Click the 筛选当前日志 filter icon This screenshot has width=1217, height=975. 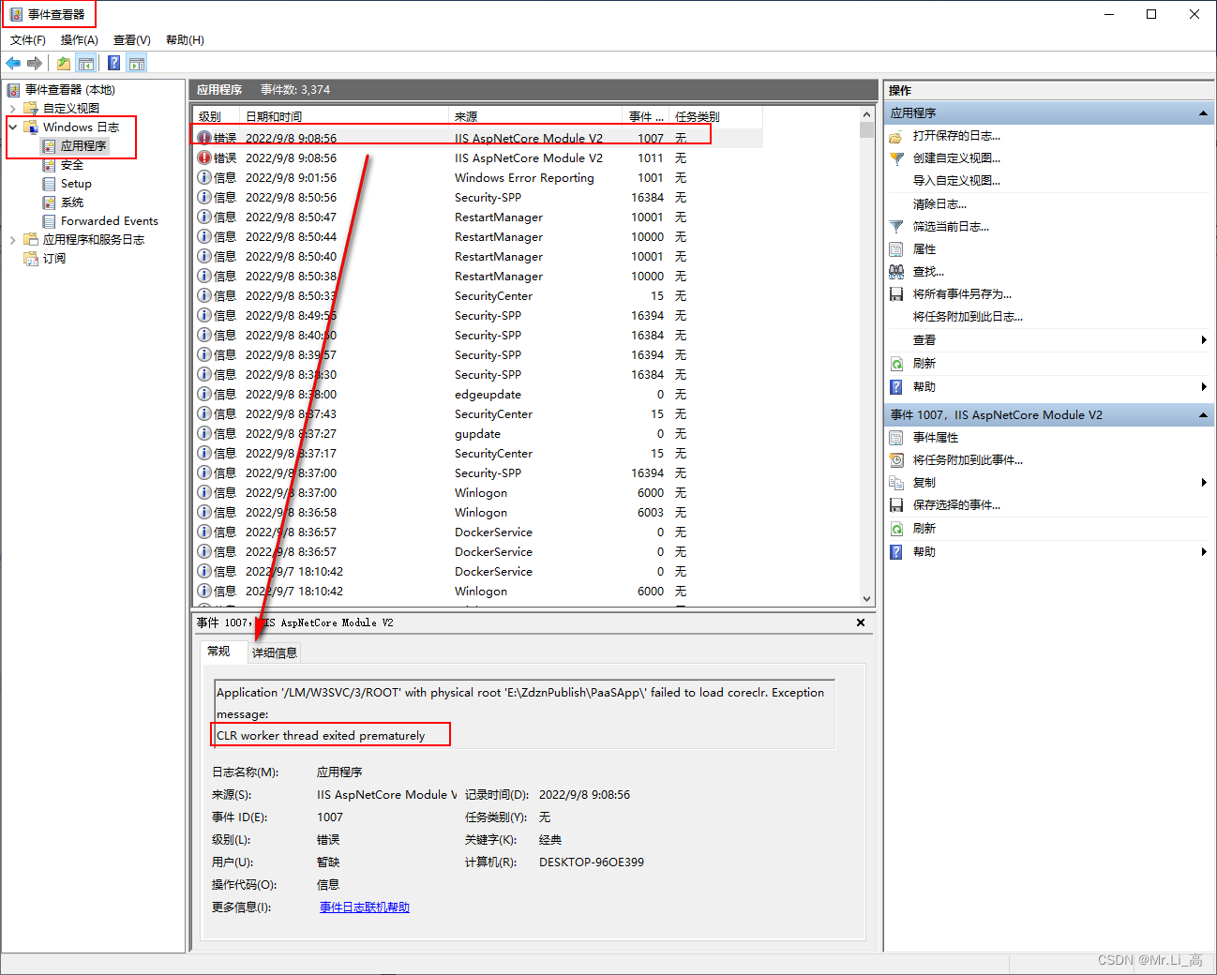(896, 227)
